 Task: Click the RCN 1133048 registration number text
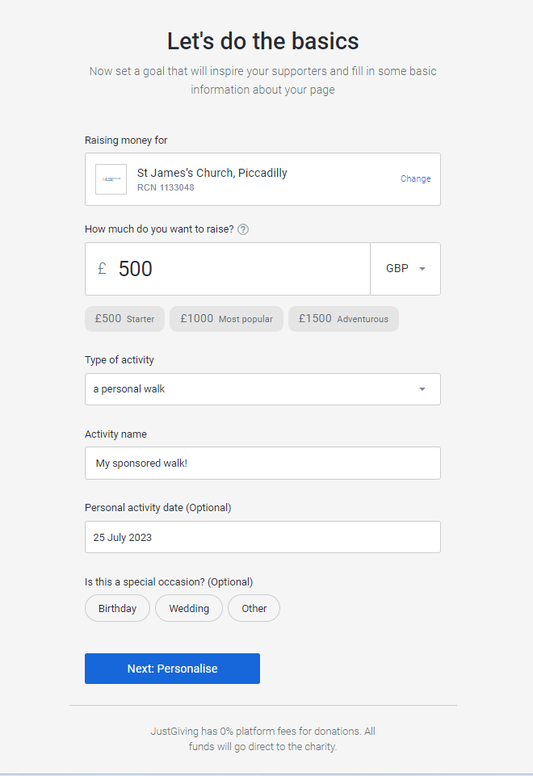pos(166,187)
